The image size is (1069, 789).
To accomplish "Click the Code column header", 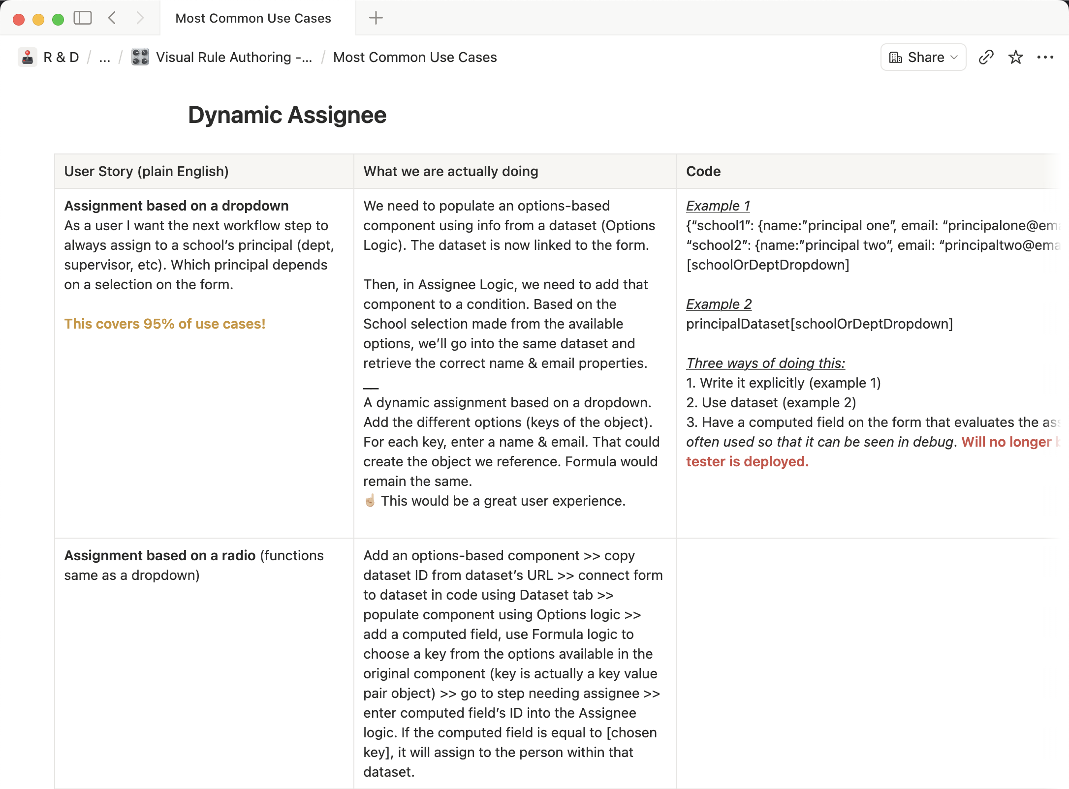I will click(x=703, y=171).
